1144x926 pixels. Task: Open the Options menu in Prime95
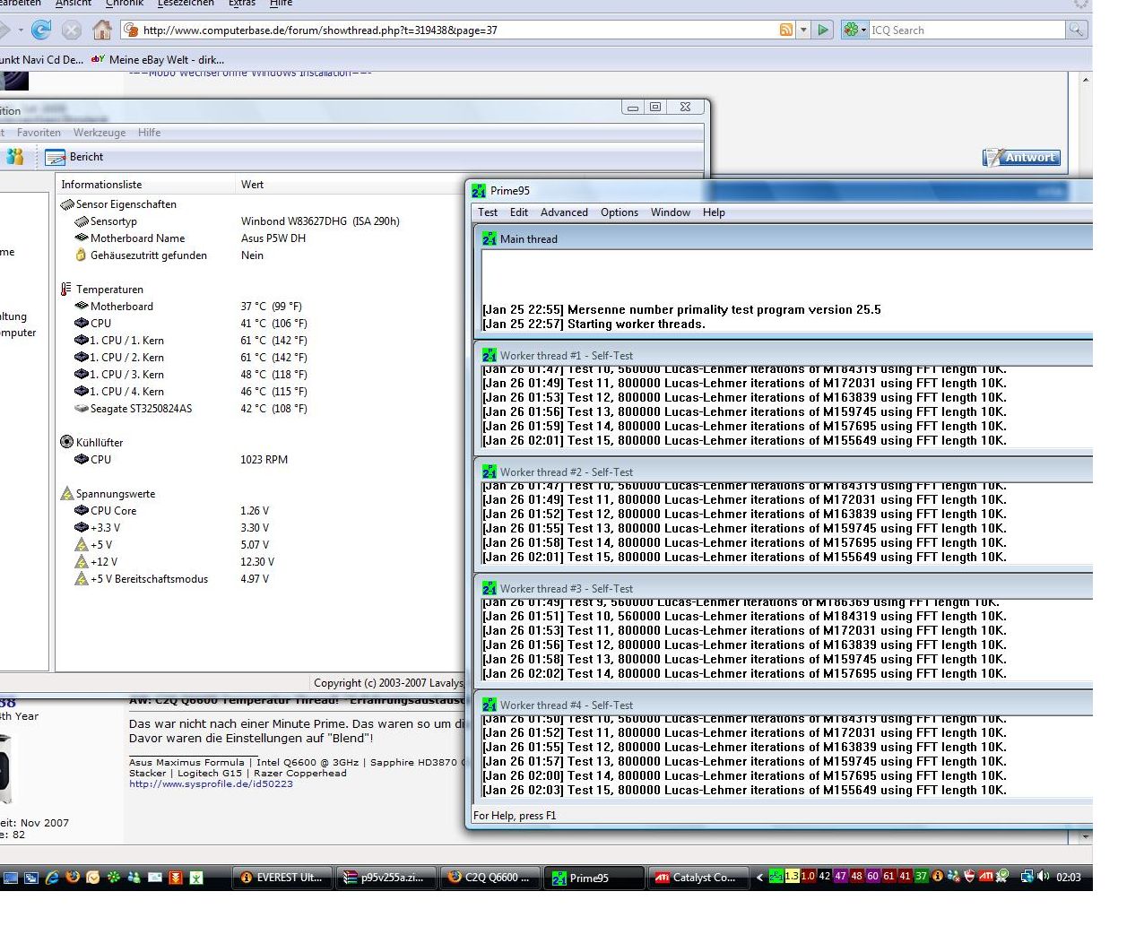pos(620,212)
